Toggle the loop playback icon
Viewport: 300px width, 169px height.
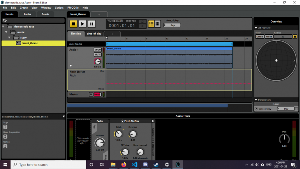(x=143, y=21)
